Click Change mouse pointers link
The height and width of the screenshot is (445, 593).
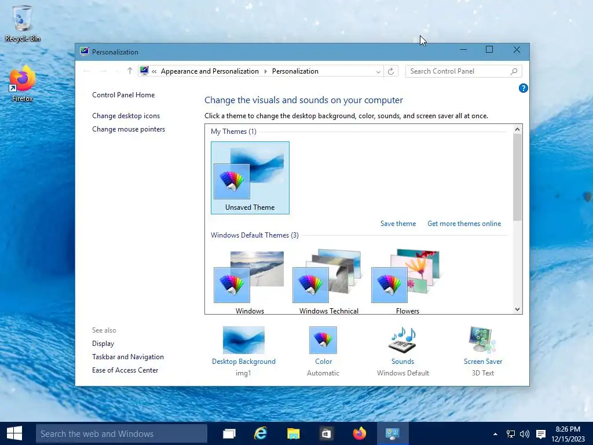(129, 129)
